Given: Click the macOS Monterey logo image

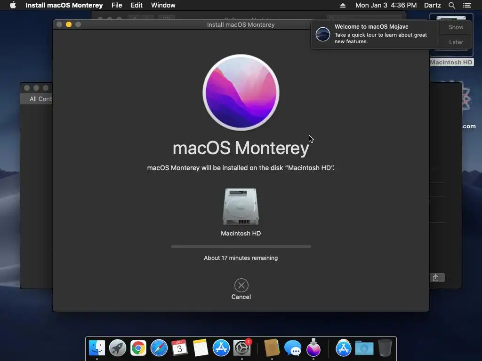Looking at the screenshot, I should (241, 93).
